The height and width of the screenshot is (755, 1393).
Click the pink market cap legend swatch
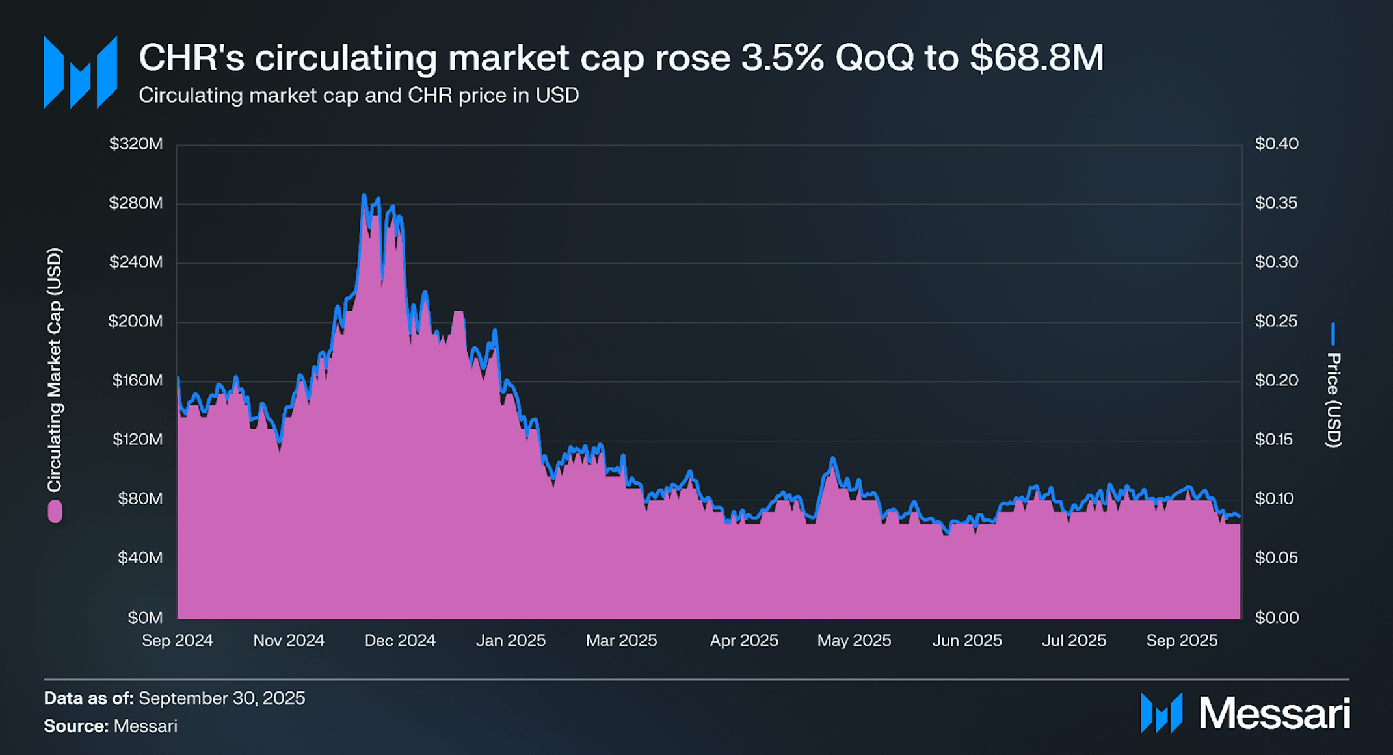[x=55, y=511]
